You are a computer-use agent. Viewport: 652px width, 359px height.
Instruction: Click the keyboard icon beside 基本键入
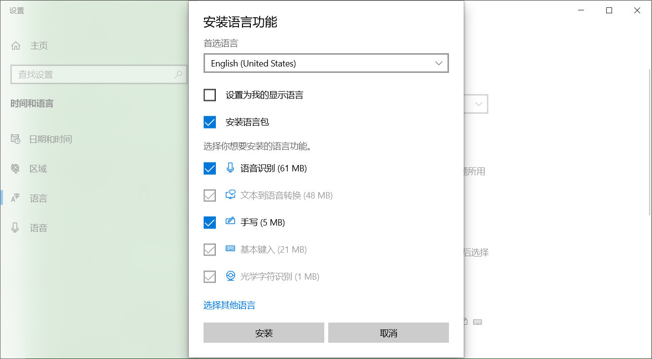tap(230, 249)
